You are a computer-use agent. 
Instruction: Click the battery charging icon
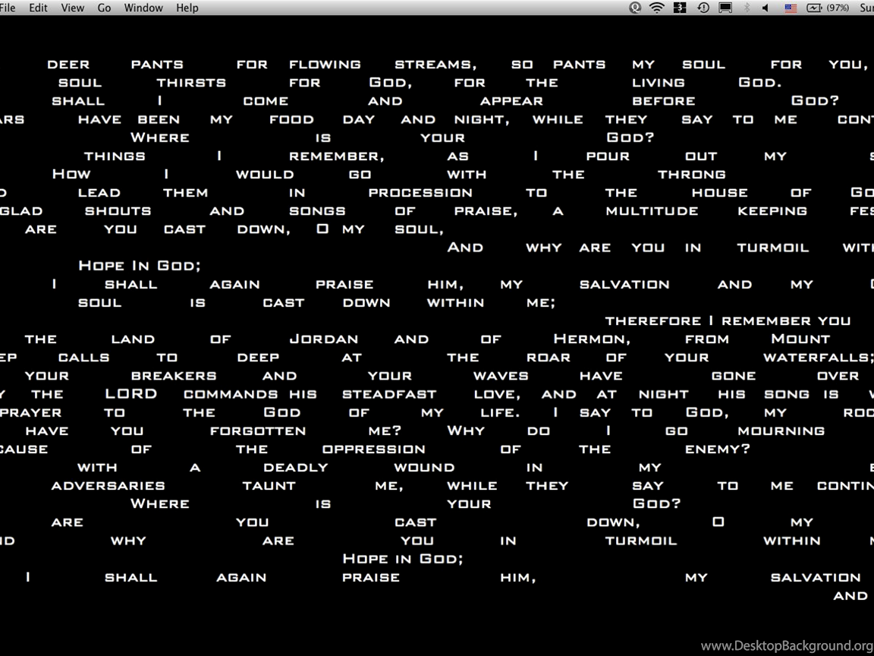coord(814,8)
